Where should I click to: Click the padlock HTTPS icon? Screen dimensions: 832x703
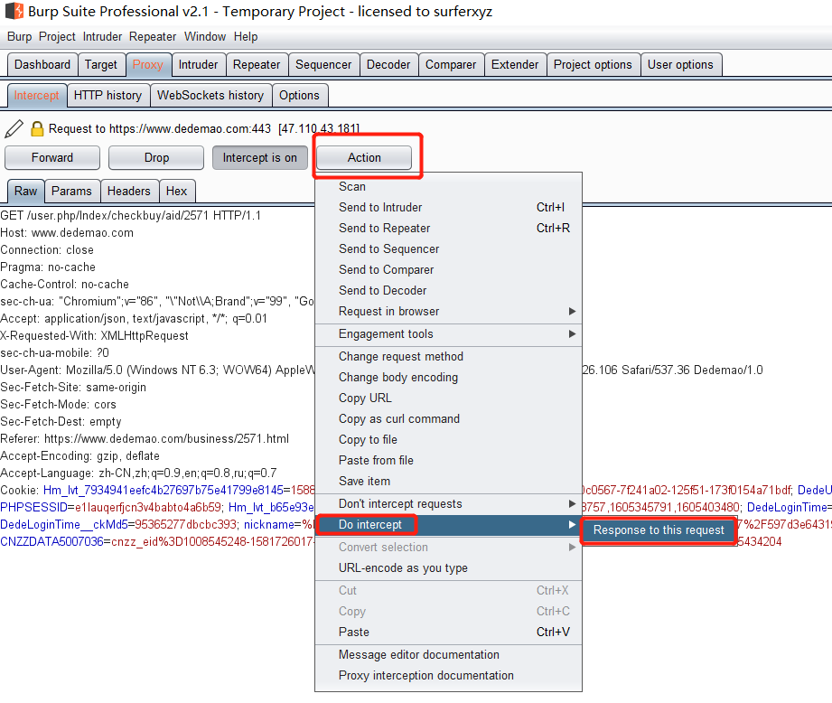(x=37, y=129)
